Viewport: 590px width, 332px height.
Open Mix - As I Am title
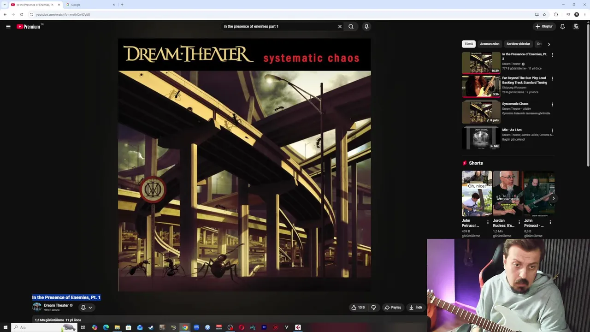point(512,130)
